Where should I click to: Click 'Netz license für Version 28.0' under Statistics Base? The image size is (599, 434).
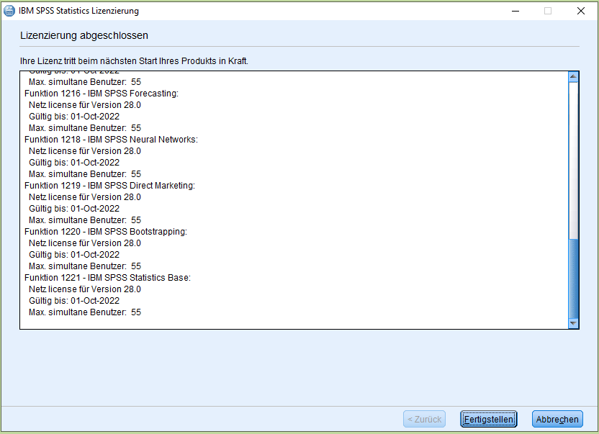point(85,289)
